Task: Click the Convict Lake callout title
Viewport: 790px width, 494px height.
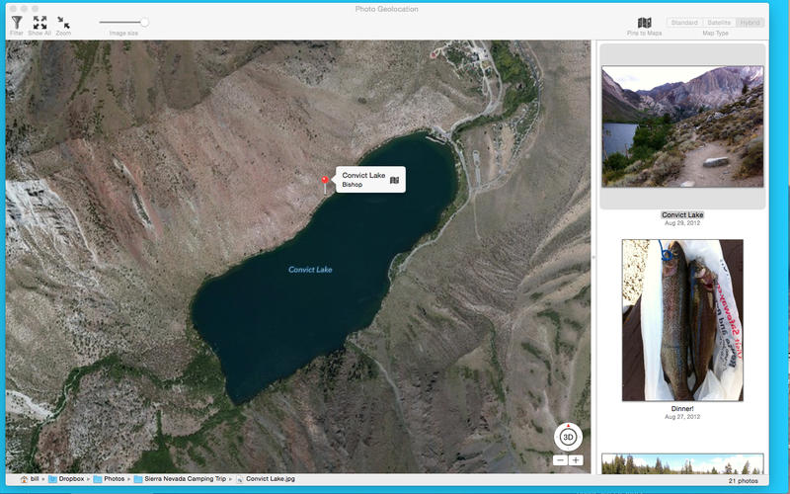Action: [x=363, y=175]
